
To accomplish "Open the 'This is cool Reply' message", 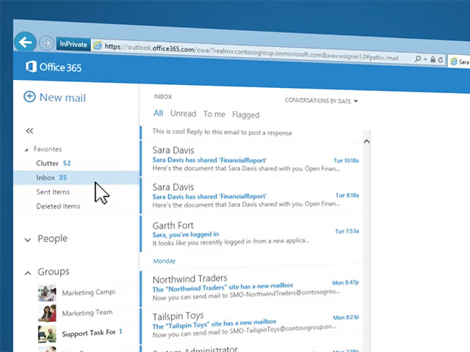I will [251, 132].
